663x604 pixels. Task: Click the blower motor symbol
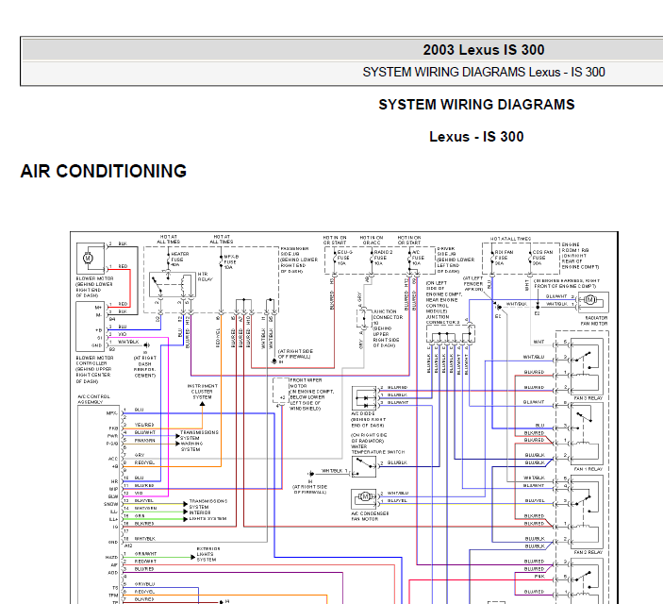(x=90, y=258)
